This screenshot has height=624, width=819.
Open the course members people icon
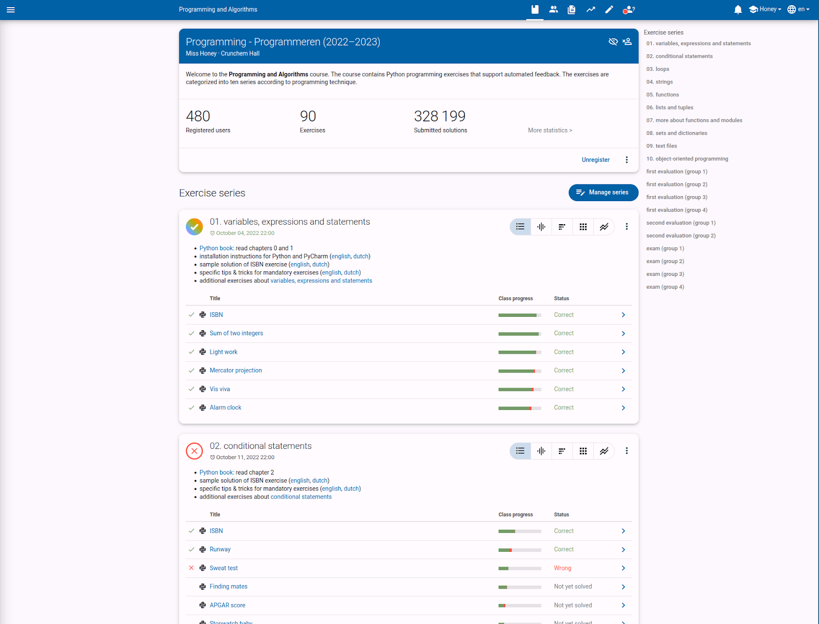(x=553, y=10)
